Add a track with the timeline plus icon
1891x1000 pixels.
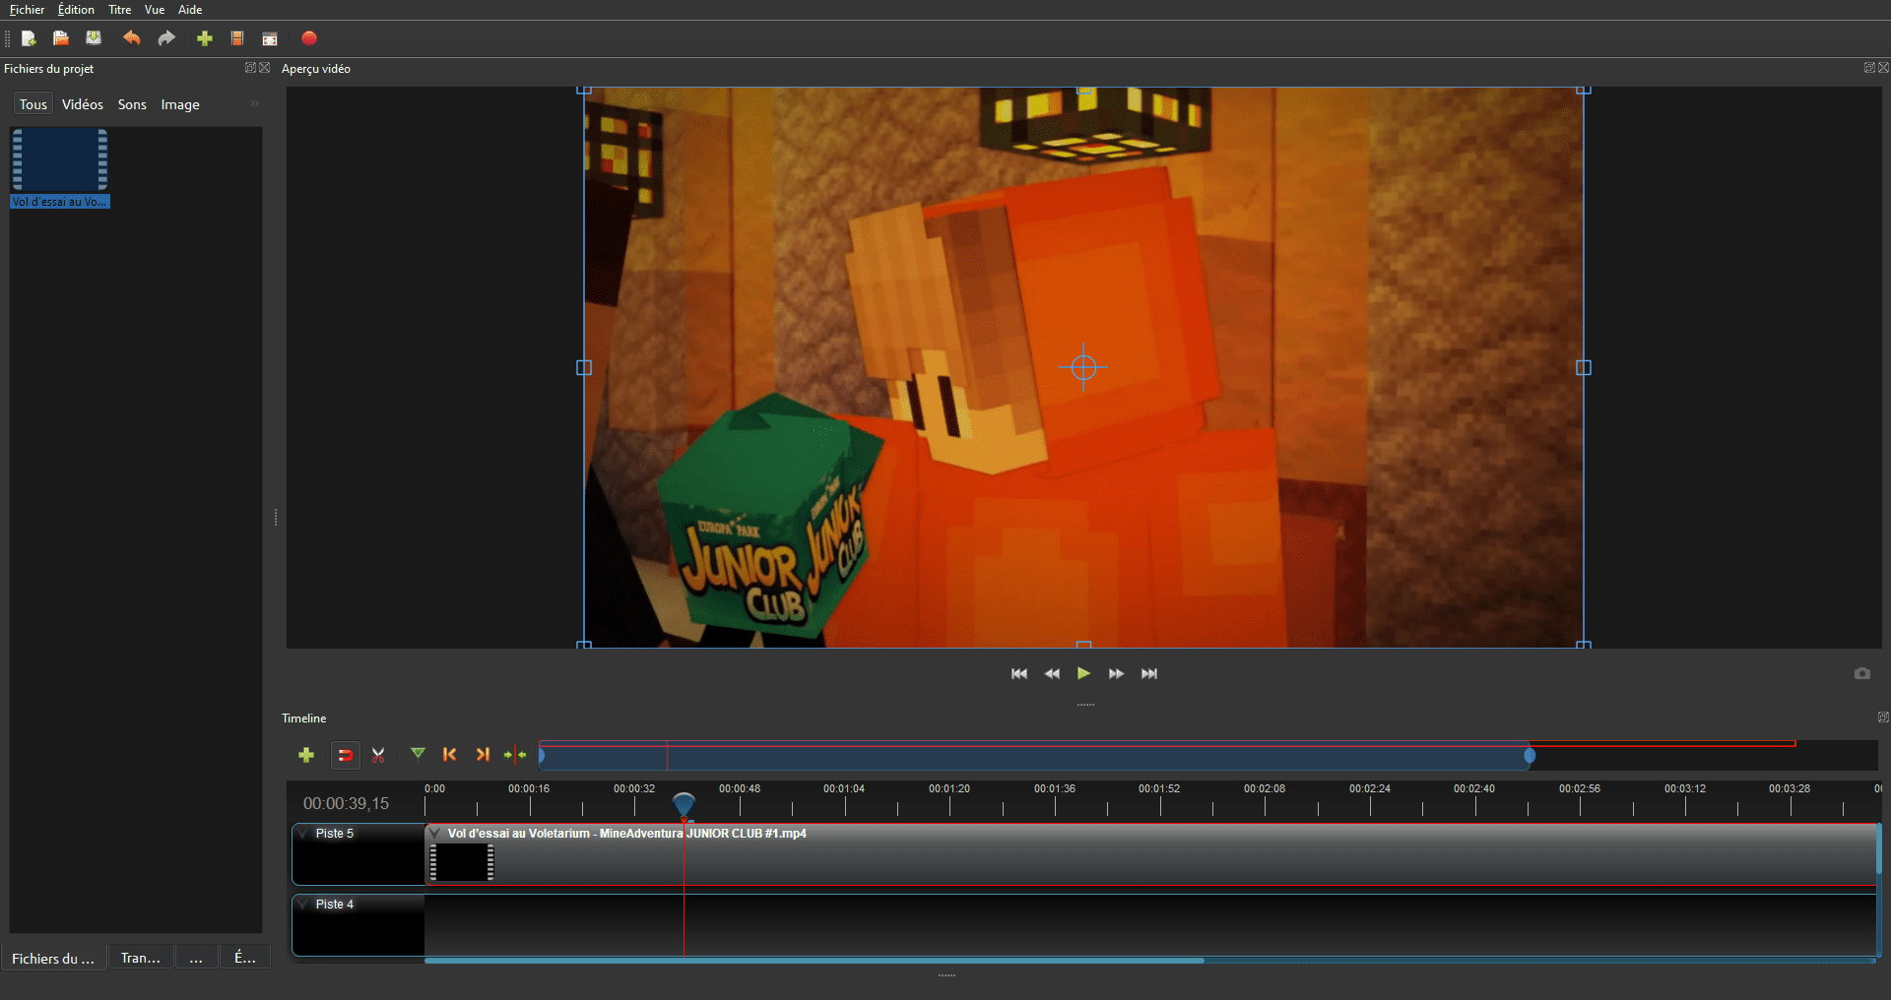tap(306, 755)
